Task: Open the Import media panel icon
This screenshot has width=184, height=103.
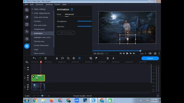Action: [27, 10]
